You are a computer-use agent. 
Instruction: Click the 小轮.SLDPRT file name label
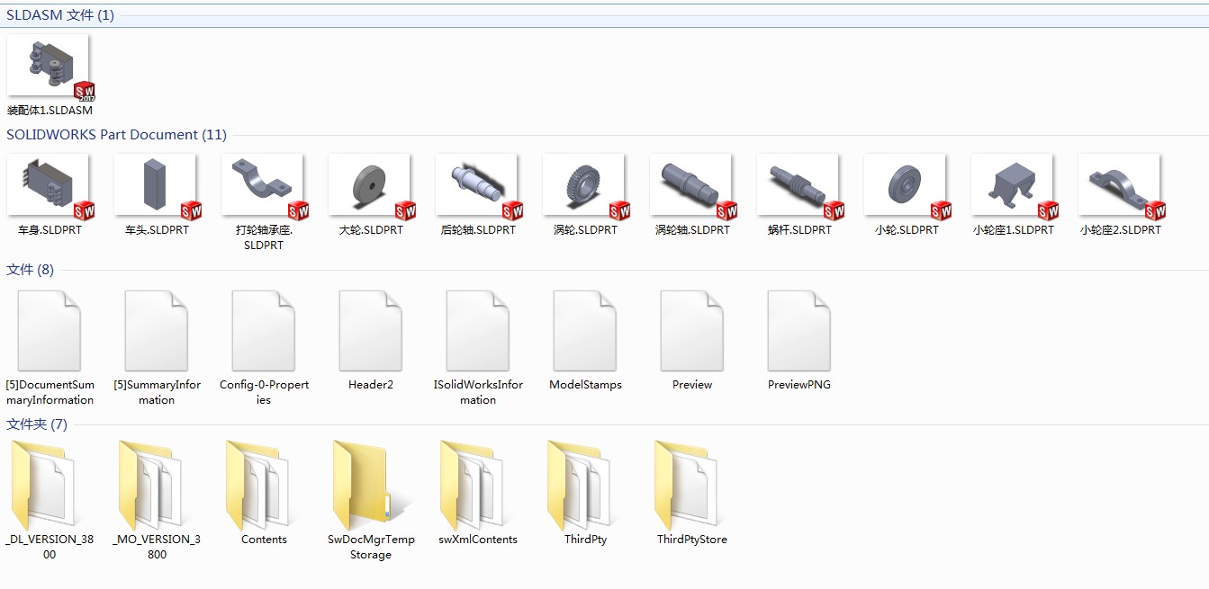pos(907,230)
